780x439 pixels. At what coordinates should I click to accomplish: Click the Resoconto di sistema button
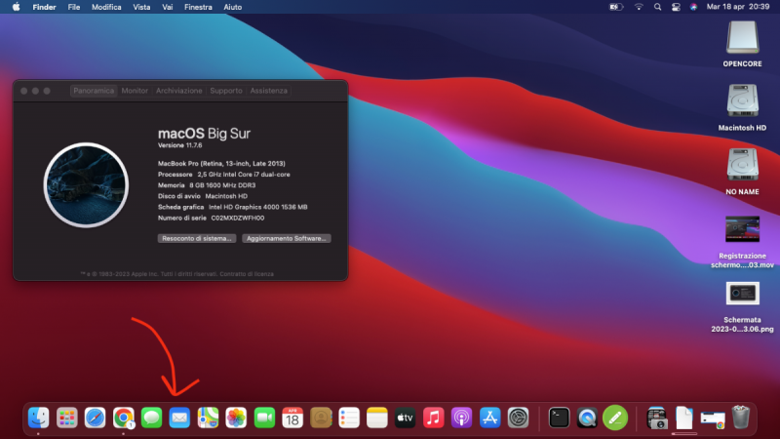pos(196,238)
